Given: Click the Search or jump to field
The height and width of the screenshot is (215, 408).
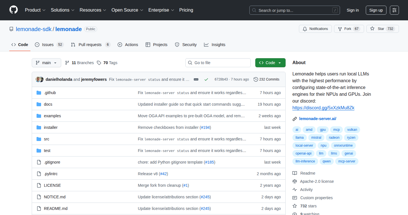Looking at the screenshot, I should coord(295,10).
